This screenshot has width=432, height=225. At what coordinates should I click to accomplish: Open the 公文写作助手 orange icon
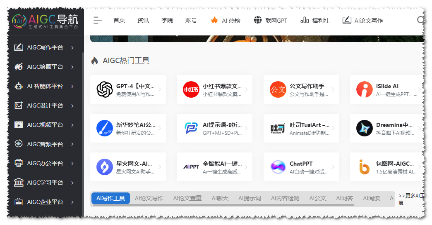[x=278, y=89]
